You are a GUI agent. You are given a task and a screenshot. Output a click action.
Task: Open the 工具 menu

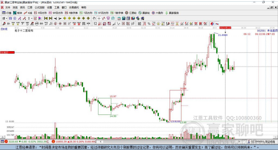point(57,7)
